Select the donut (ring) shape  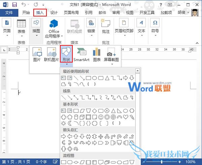click(107, 117)
